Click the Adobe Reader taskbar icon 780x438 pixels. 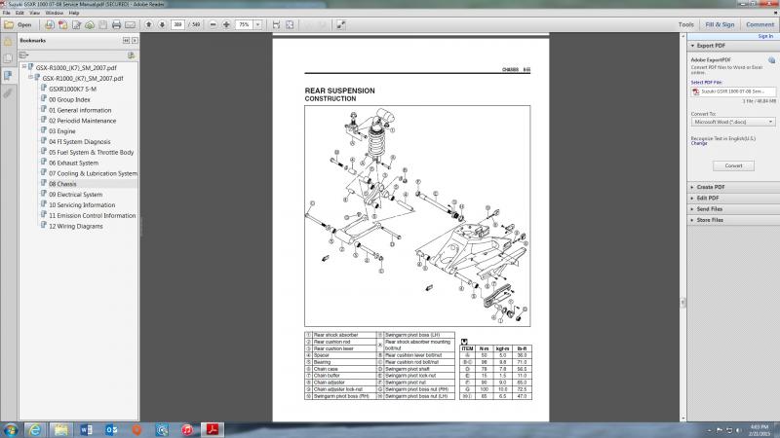tap(213, 430)
